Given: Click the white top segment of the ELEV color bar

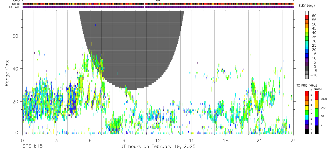Looking at the screenshot, I should 307,13.
